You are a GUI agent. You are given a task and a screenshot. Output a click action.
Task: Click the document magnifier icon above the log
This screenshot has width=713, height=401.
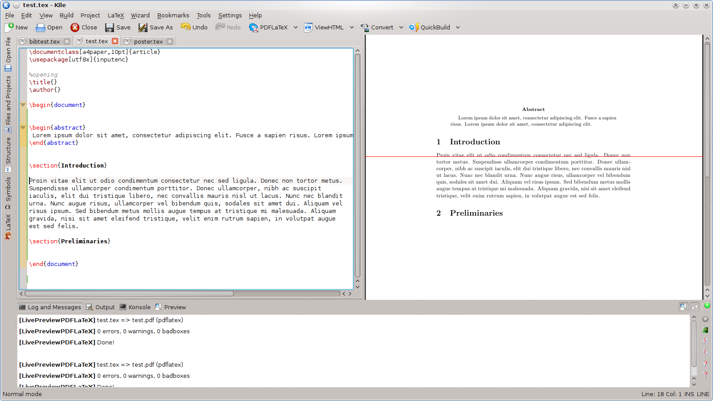coord(683,307)
